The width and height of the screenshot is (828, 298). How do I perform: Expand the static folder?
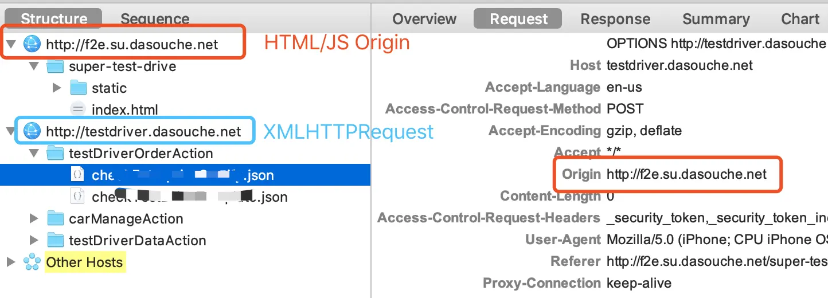[56, 88]
